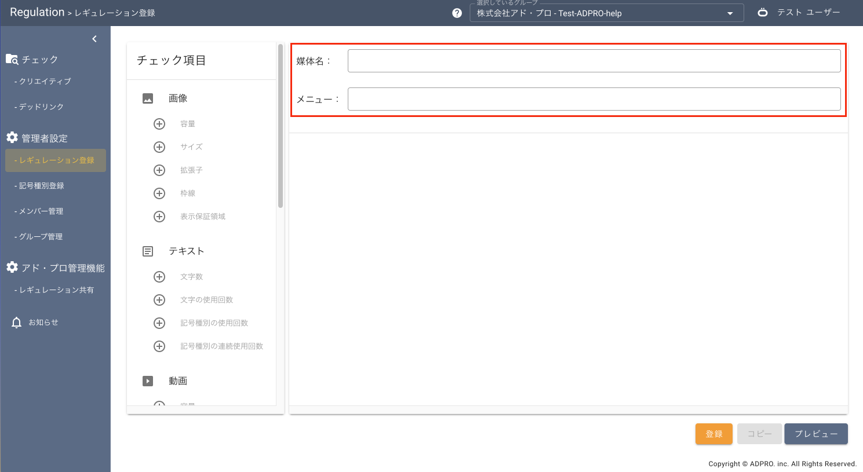The image size is (863, 472).
Task: Add the 文字の使用回数 check item
Action: click(159, 300)
